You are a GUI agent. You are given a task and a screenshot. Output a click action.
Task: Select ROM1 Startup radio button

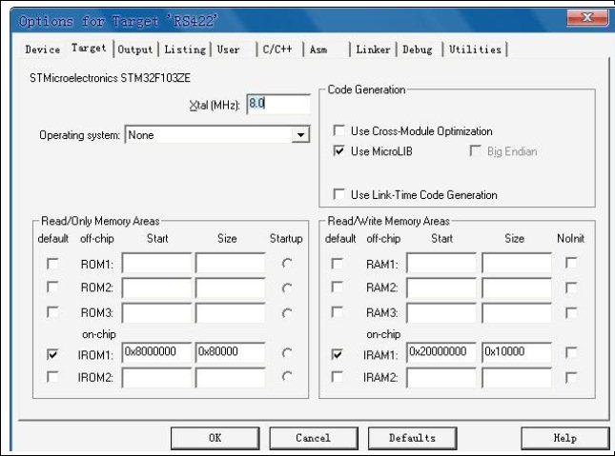287,264
